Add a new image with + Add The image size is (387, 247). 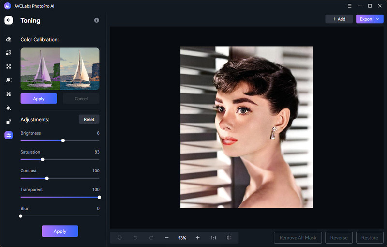pyautogui.click(x=339, y=19)
